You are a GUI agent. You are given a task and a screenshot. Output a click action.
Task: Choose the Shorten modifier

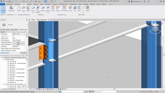coord(43,9)
